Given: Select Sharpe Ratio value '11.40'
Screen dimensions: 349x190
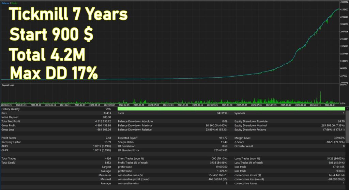Looking at the screenshot, I should pos(224,142).
